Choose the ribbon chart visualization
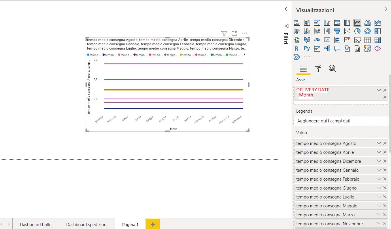This screenshot has height=229, width=391. point(317,31)
